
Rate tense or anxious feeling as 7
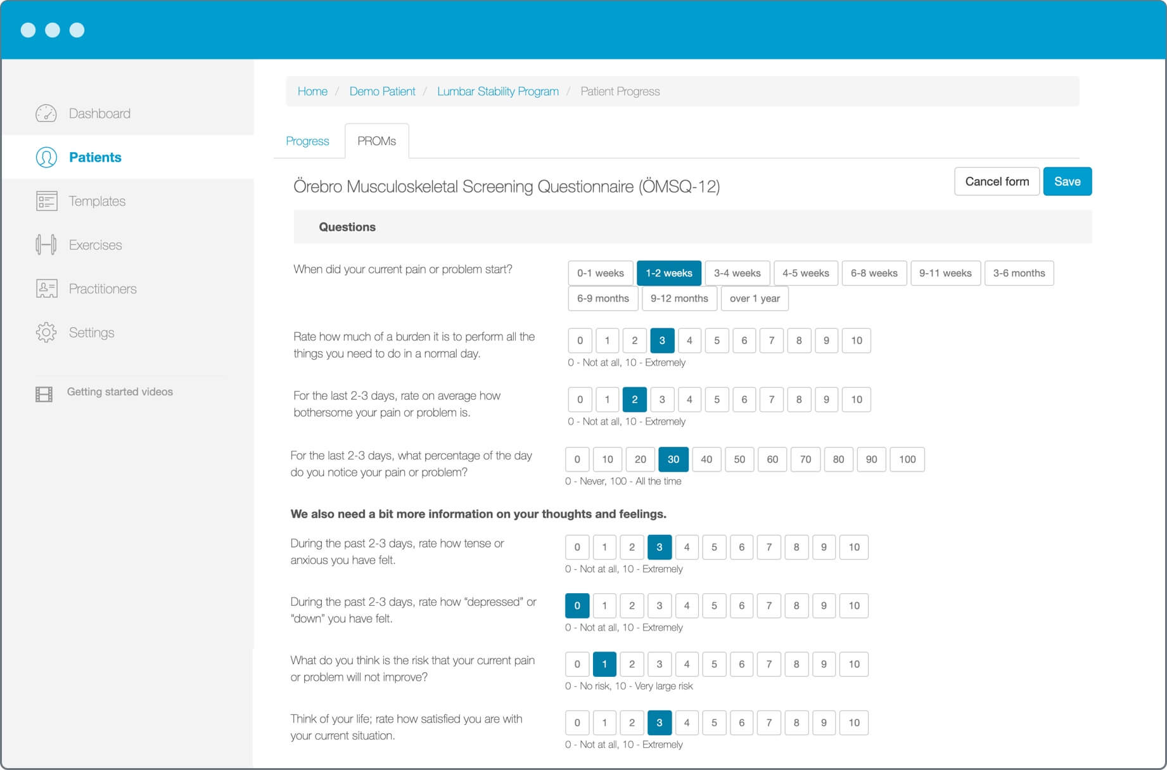(768, 547)
